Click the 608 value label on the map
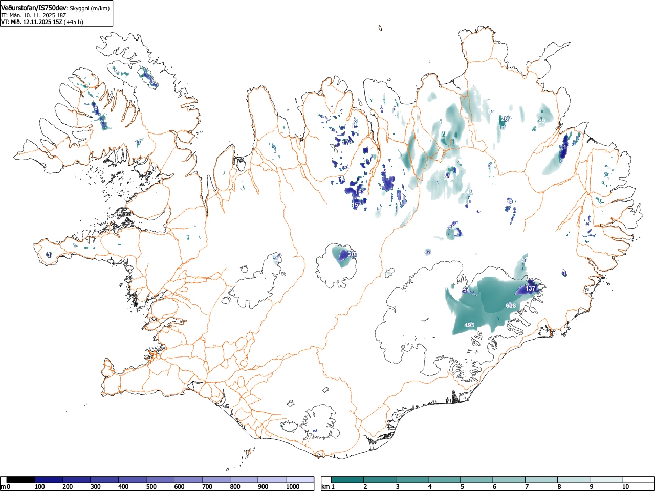The image size is (655, 491). [511, 306]
